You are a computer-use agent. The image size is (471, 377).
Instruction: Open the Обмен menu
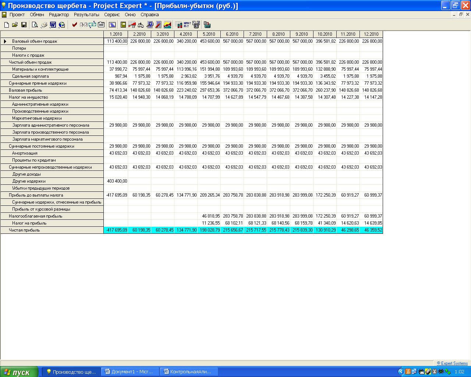coord(37,15)
